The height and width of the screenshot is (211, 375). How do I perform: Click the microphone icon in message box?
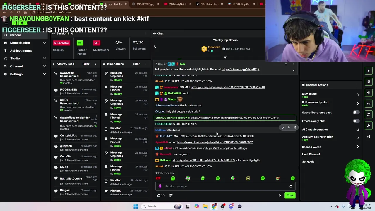tap(160, 186)
